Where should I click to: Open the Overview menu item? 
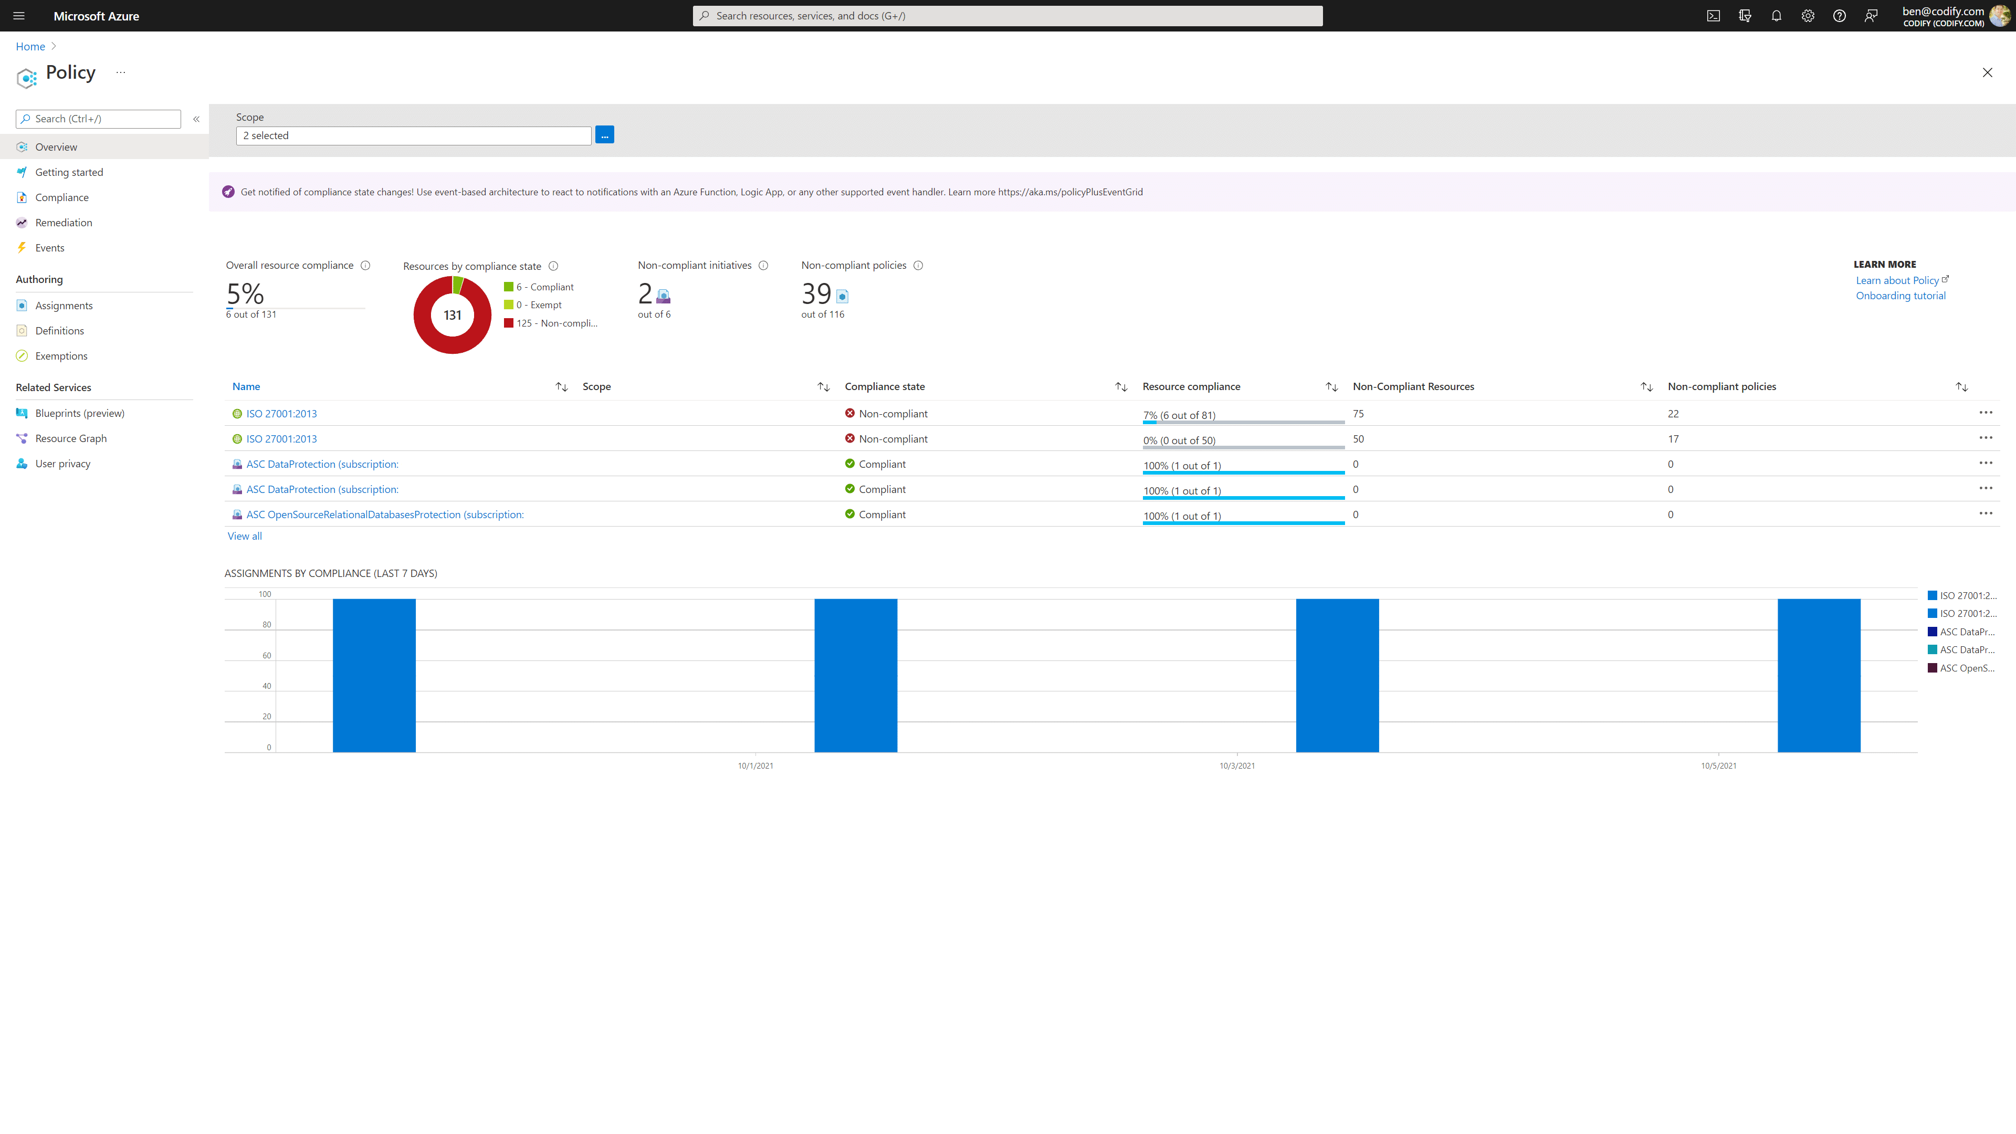[104, 147]
